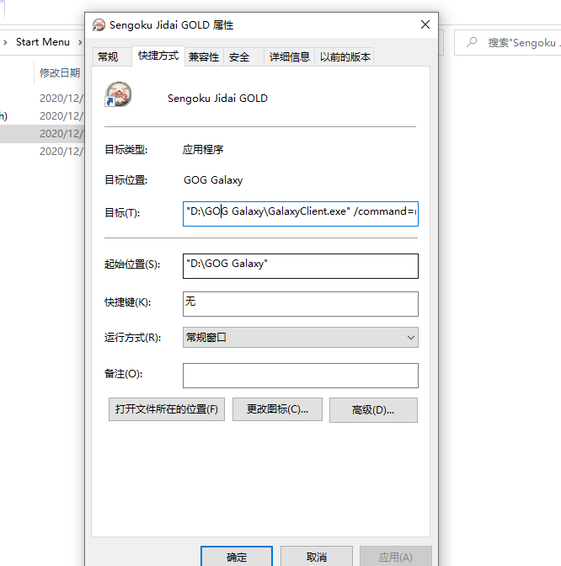Viewport: 561px width, 566px height.
Task: Click the Explorer search box 搜索"Sengoku
Action: click(x=508, y=43)
